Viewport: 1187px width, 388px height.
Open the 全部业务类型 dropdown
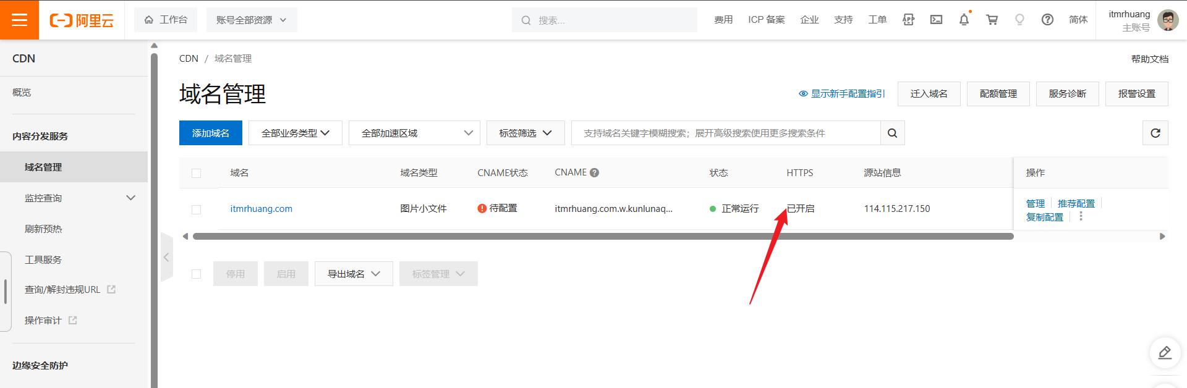click(x=295, y=133)
